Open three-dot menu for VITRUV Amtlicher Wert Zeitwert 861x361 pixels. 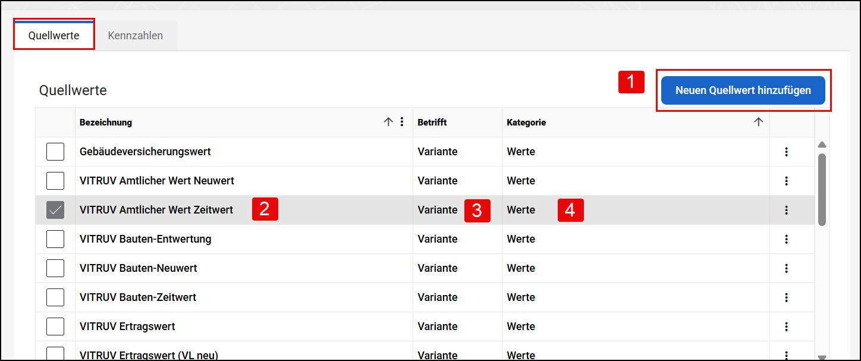click(x=786, y=210)
